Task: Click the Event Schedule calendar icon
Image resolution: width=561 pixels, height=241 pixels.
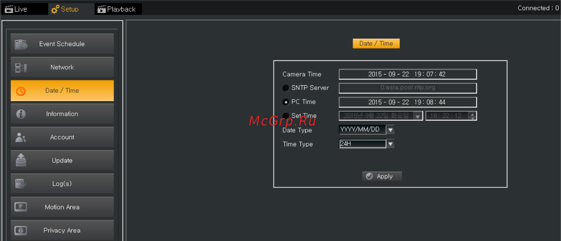Action: pyautogui.click(x=21, y=44)
